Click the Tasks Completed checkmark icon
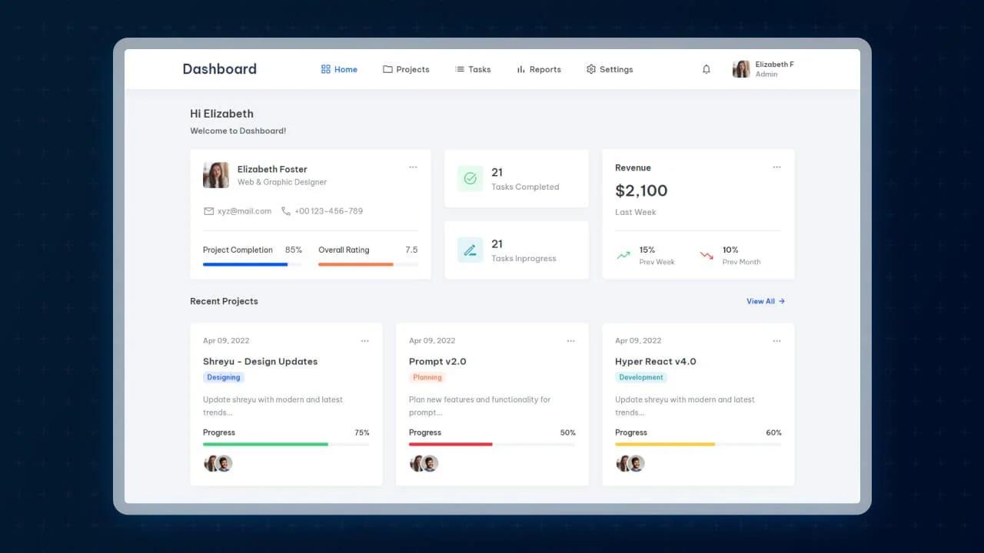The height and width of the screenshot is (553, 984). (470, 178)
